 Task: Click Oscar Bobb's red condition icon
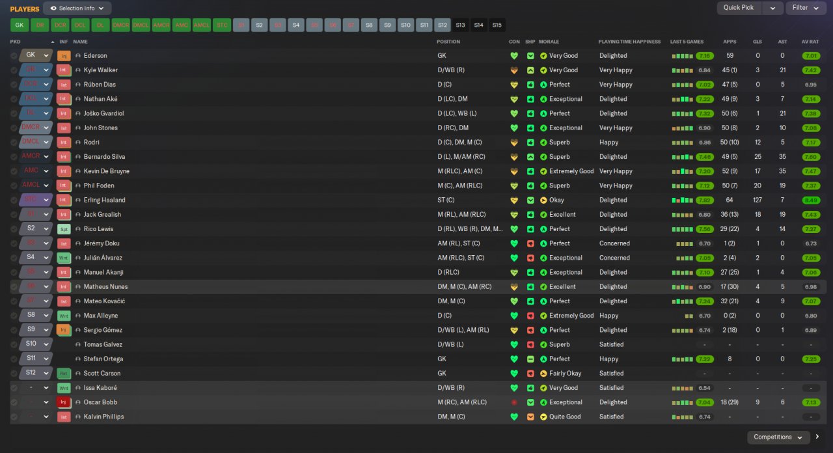click(514, 402)
